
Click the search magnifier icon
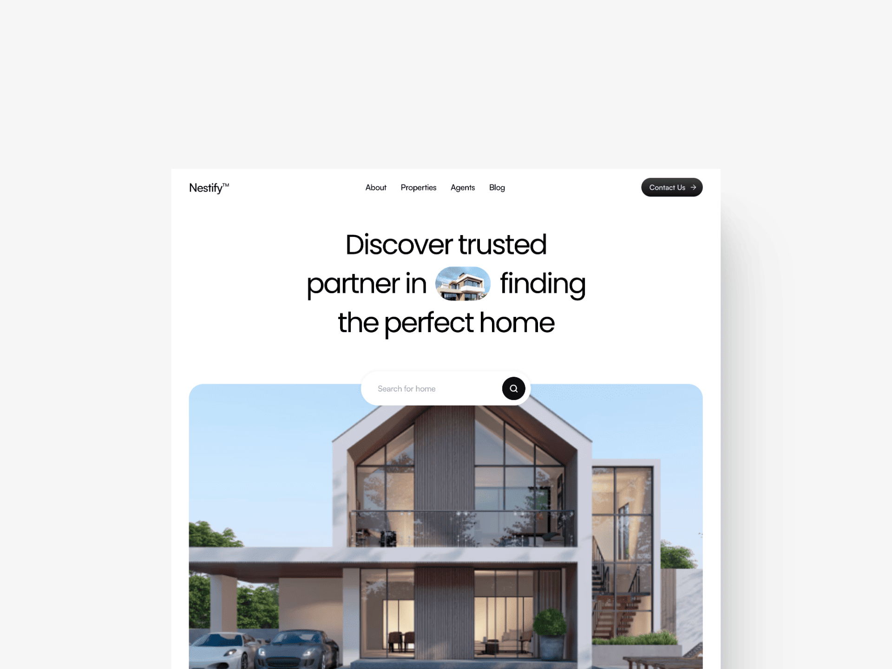click(513, 388)
